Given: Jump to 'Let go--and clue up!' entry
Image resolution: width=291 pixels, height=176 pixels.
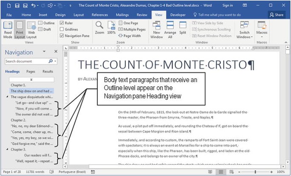Looking at the screenshot, I should (34, 103).
